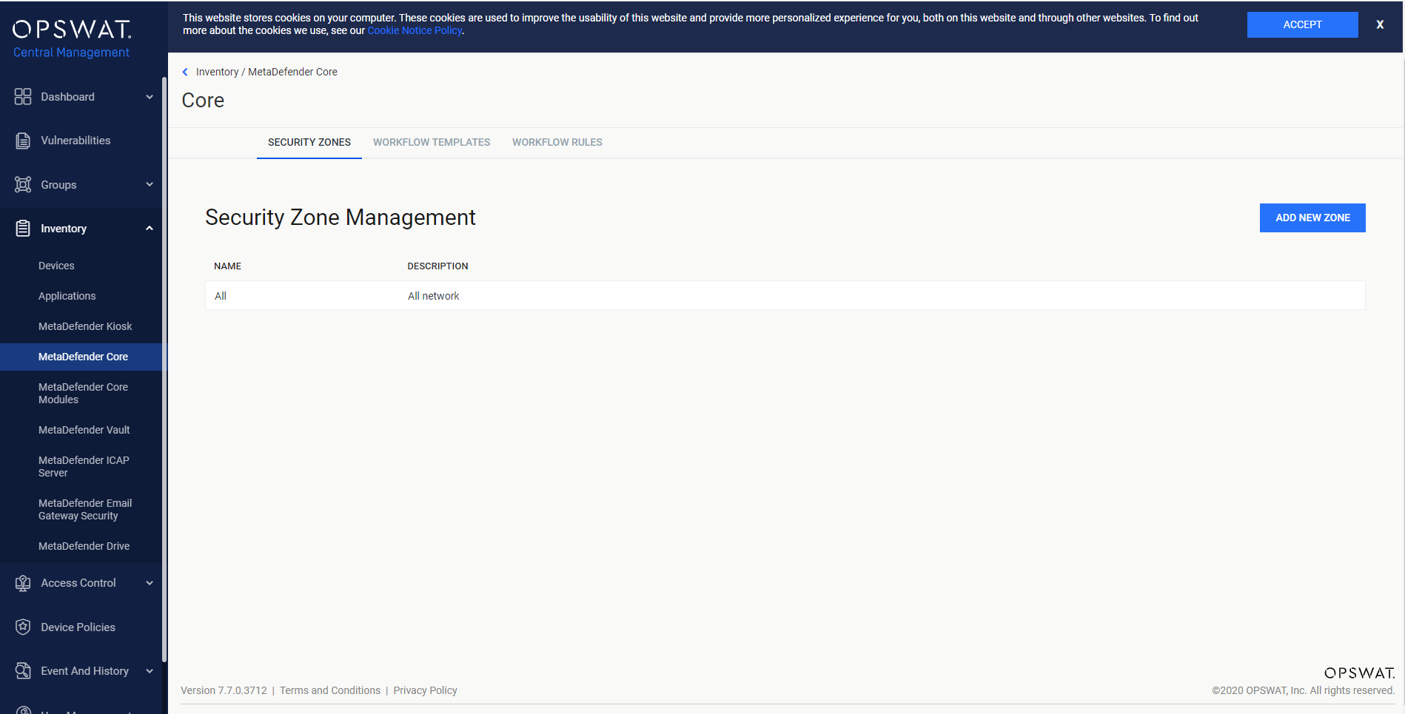Click the Vulnerabilities label in sidebar
Image resolution: width=1405 pixels, height=714 pixels.
pyautogui.click(x=76, y=141)
